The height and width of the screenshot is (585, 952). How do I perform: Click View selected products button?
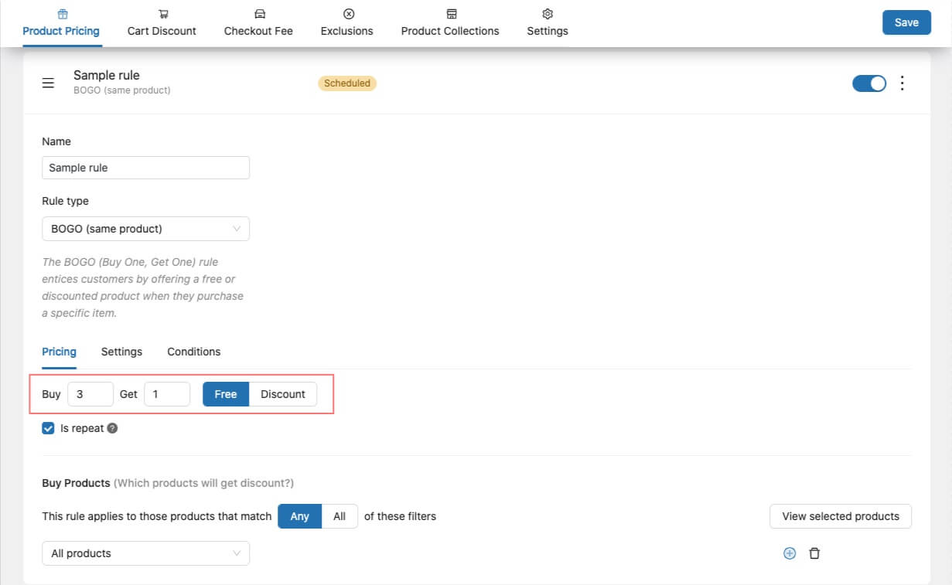[x=840, y=516]
